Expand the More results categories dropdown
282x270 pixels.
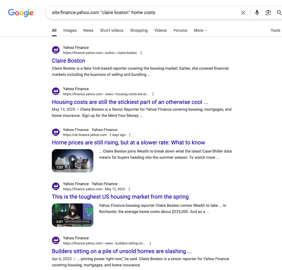coord(200,30)
